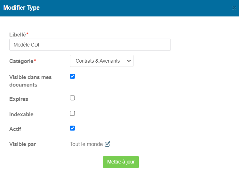239x176 pixels.
Task: Click the blue dialog header bar
Action: [x=119, y=8]
